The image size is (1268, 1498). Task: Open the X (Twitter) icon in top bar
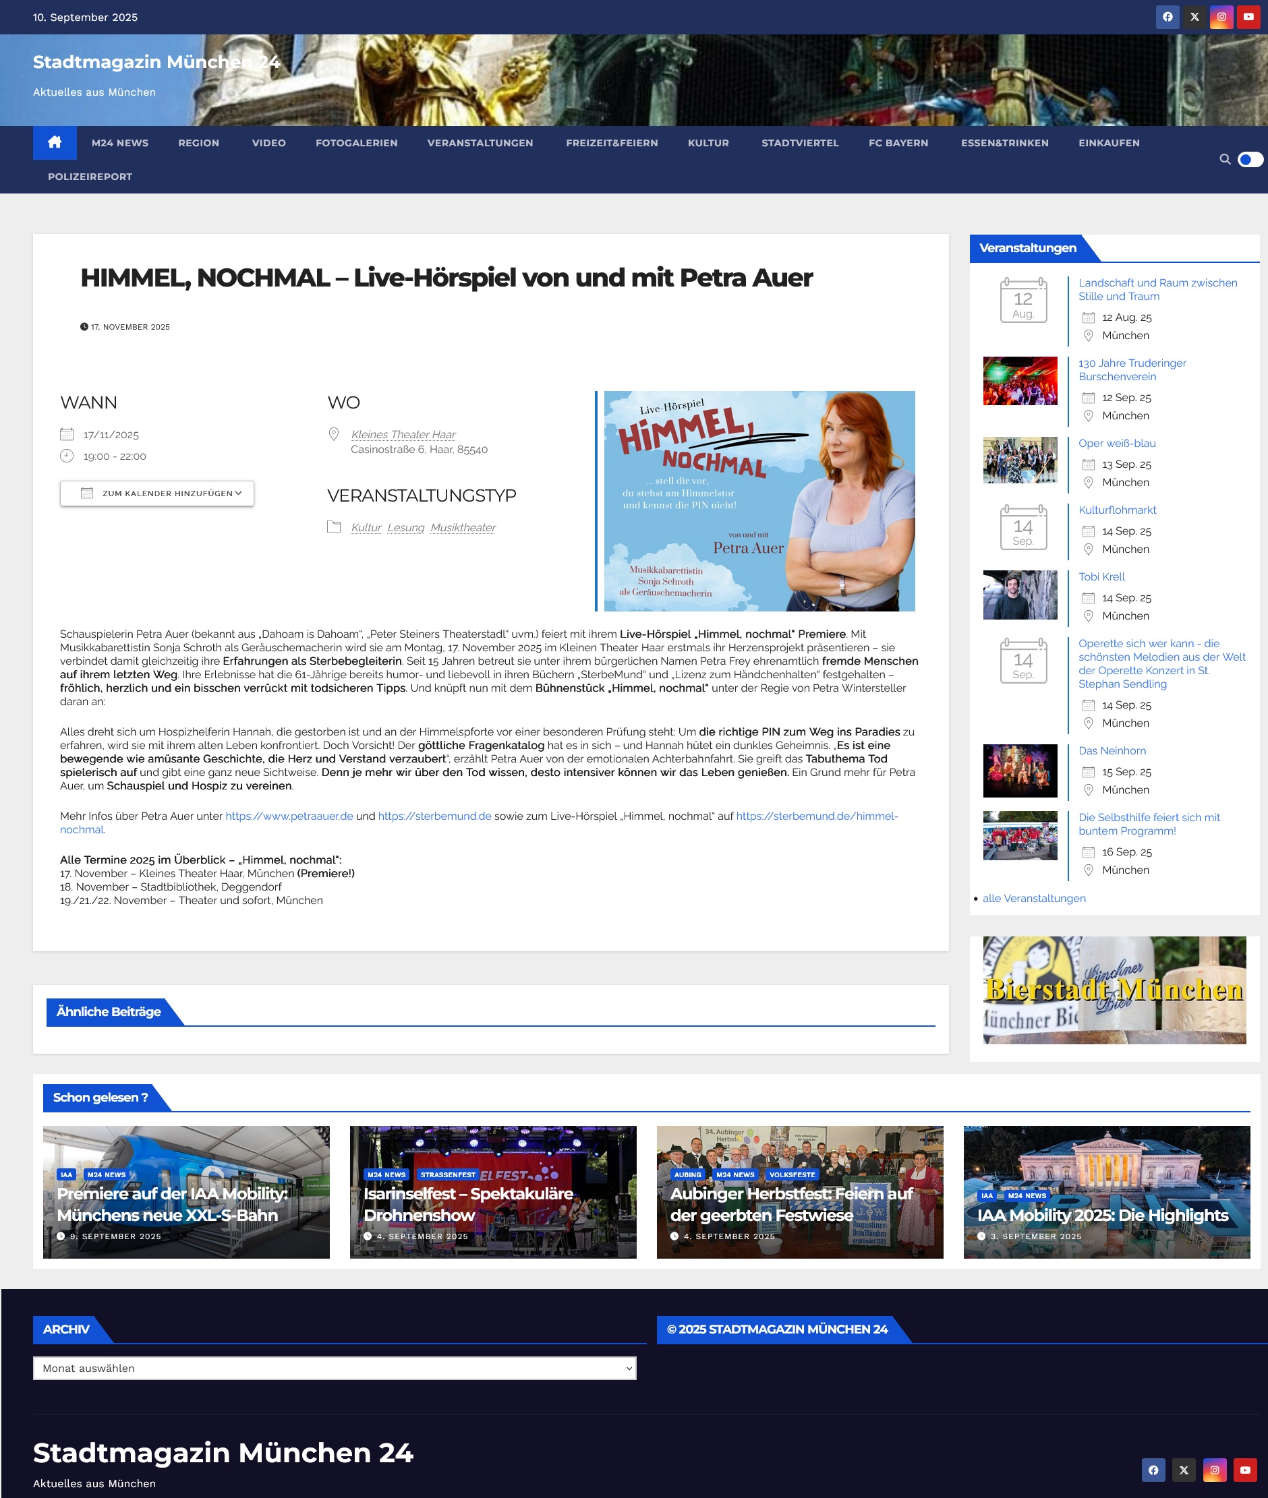pos(1194,17)
